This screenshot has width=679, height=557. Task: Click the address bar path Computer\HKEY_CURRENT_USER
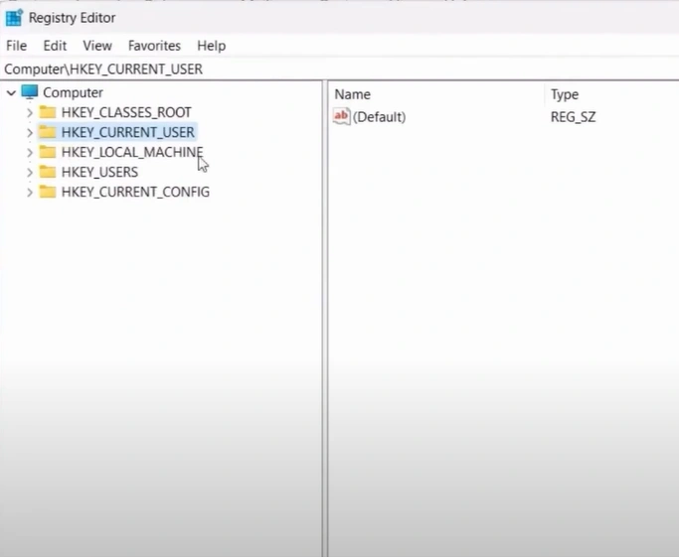coord(103,70)
